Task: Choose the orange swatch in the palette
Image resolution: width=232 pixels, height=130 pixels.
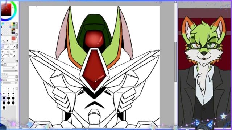Action: tap(12, 29)
